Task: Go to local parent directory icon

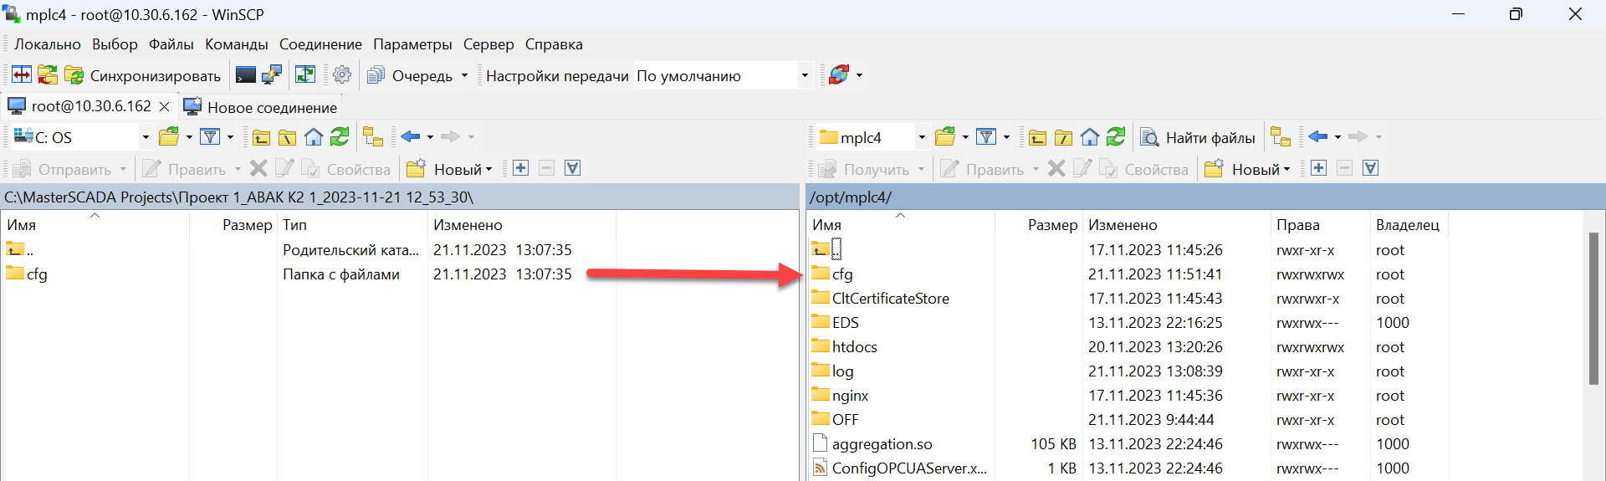Action: tap(261, 137)
